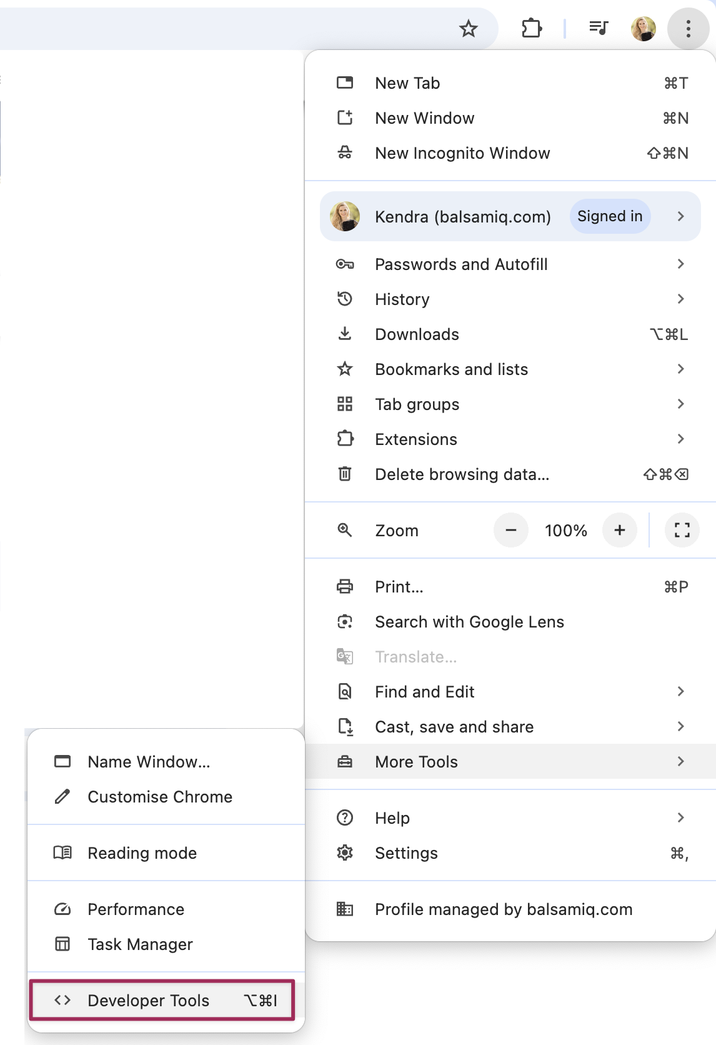Viewport: 716px width, 1045px height.
Task: Click the Developer Tools code icon
Action: [x=62, y=1000]
